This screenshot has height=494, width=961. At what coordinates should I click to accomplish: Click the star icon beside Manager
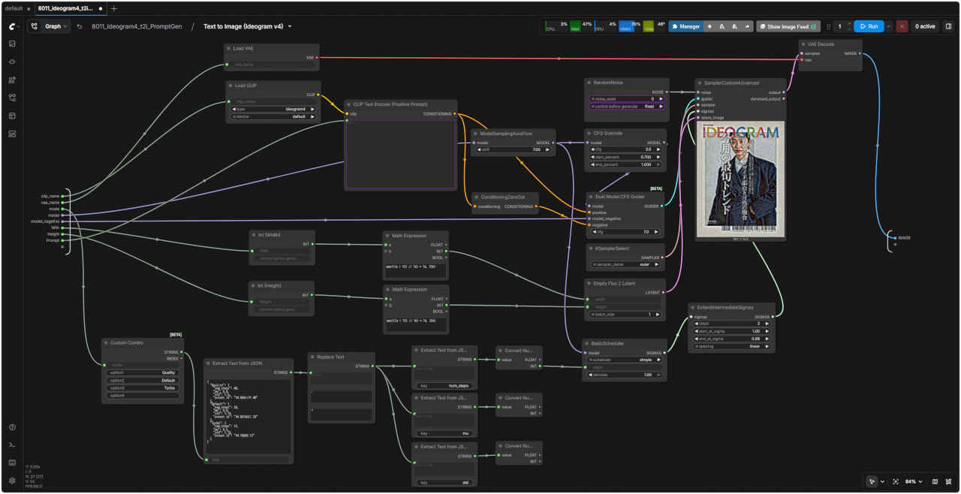[x=710, y=26]
